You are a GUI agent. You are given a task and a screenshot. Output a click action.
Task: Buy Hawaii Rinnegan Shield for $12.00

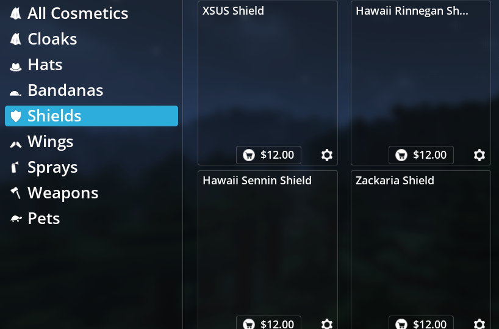(x=421, y=155)
